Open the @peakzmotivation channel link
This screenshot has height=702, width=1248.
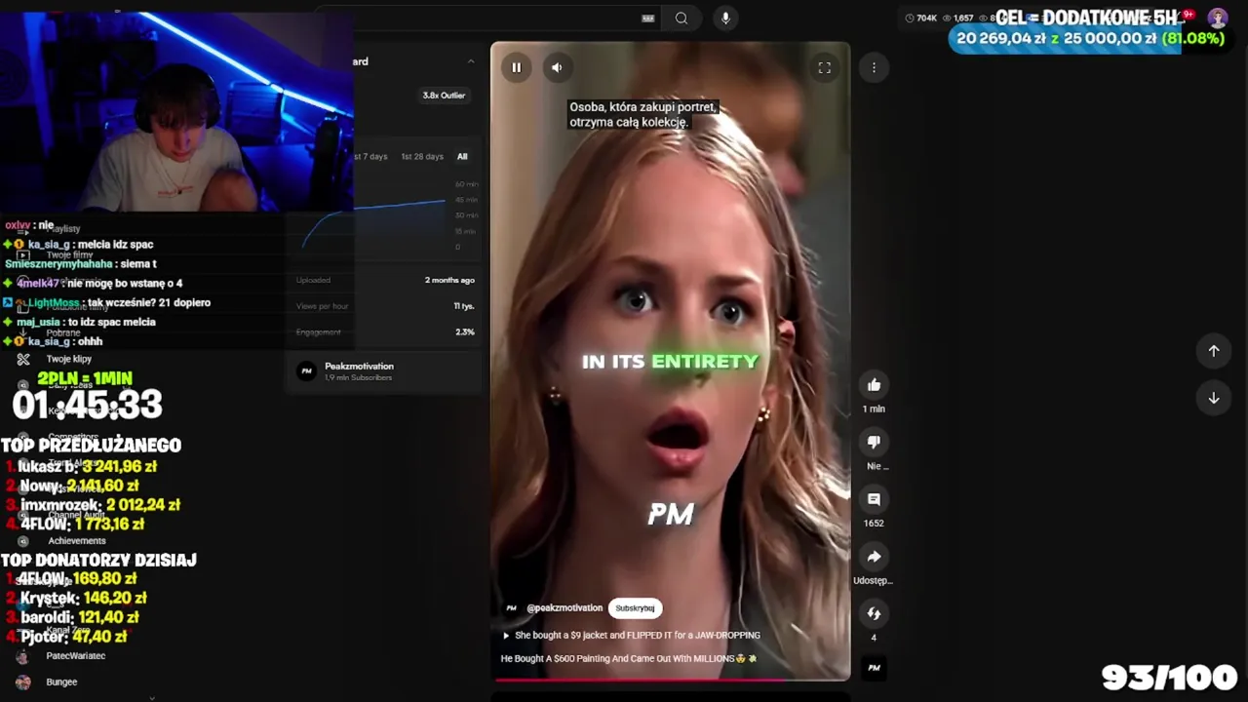tap(565, 608)
